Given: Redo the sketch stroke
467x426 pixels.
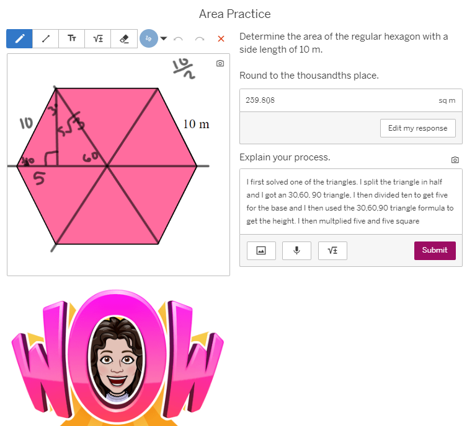Looking at the screenshot, I should coord(200,39).
